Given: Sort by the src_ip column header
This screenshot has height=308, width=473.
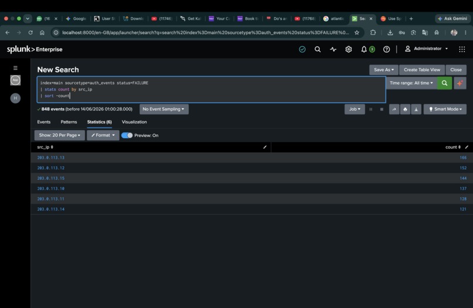Looking at the screenshot, I should [x=45, y=147].
